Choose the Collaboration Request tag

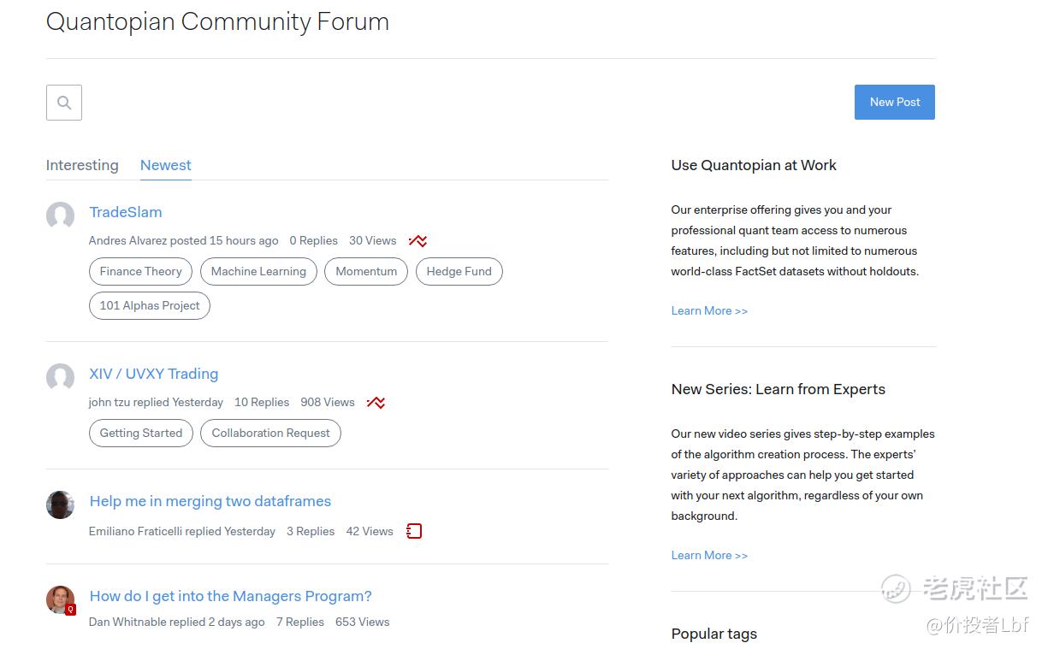click(x=270, y=433)
